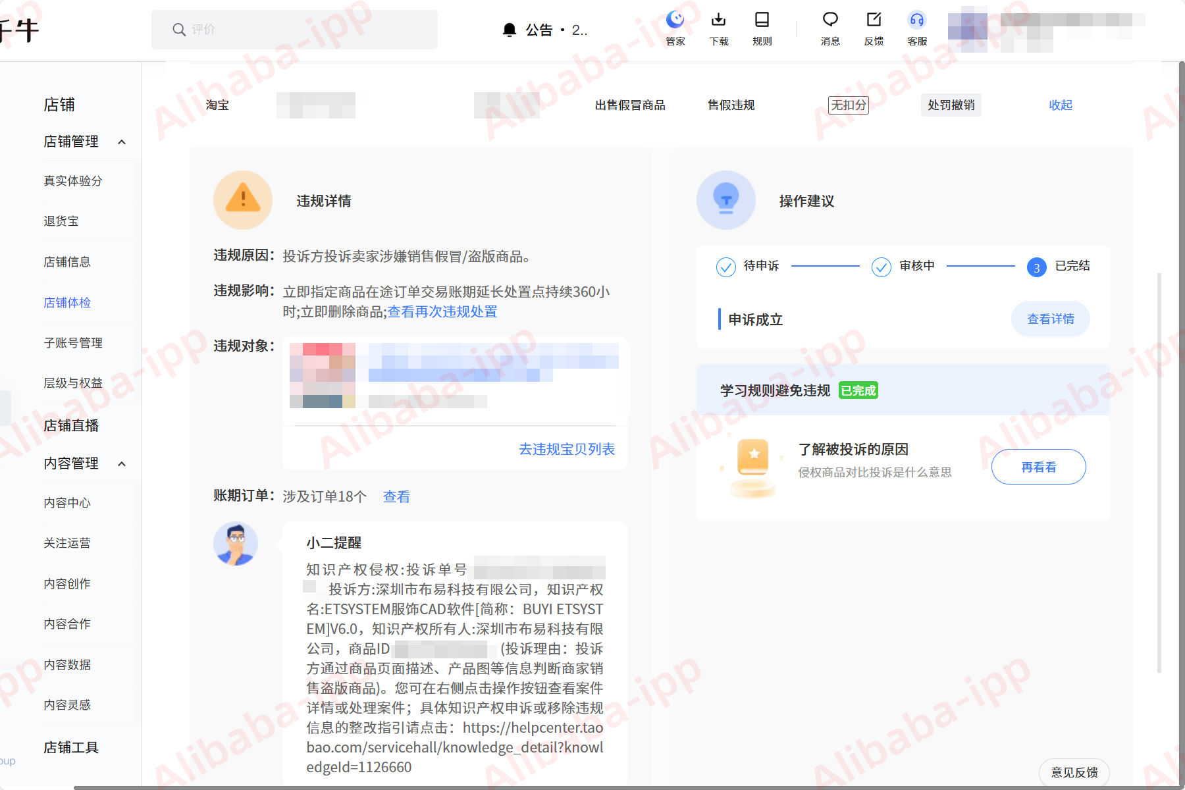The height and width of the screenshot is (790, 1185).
Task: Click the 小二提醒 heading
Action: 334,543
